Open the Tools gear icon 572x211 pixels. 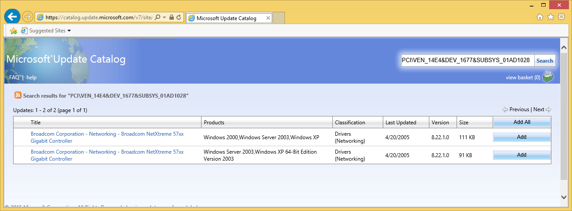[561, 17]
